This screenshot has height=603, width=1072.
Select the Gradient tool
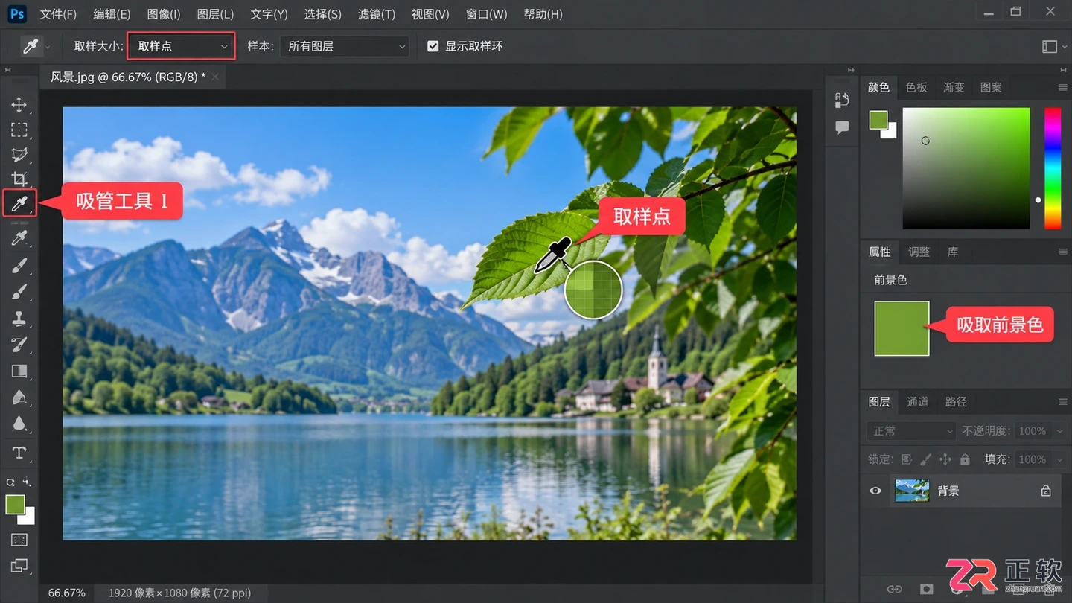(x=19, y=371)
